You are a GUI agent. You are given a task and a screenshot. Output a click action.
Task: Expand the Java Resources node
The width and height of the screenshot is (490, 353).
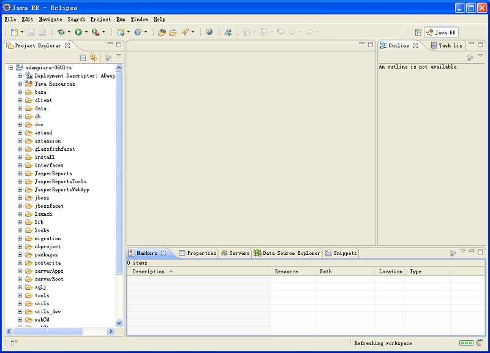20,84
